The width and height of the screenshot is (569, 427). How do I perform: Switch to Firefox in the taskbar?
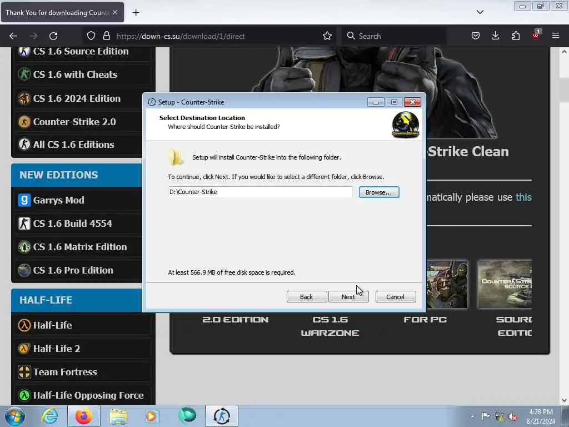pos(83,416)
